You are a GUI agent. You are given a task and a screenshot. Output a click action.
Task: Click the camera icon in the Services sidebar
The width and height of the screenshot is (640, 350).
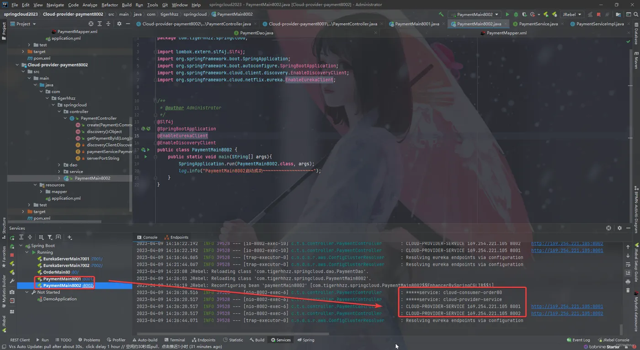[x=12, y=292]
